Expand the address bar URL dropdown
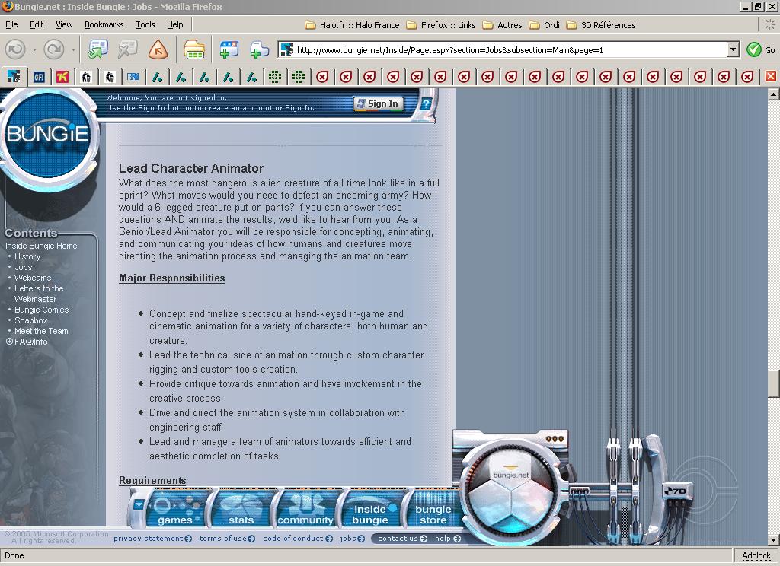This screenshot has height=566, width=780. tap(733, 49)
